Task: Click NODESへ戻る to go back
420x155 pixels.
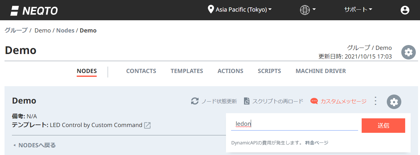Action: tap(34, 145)
